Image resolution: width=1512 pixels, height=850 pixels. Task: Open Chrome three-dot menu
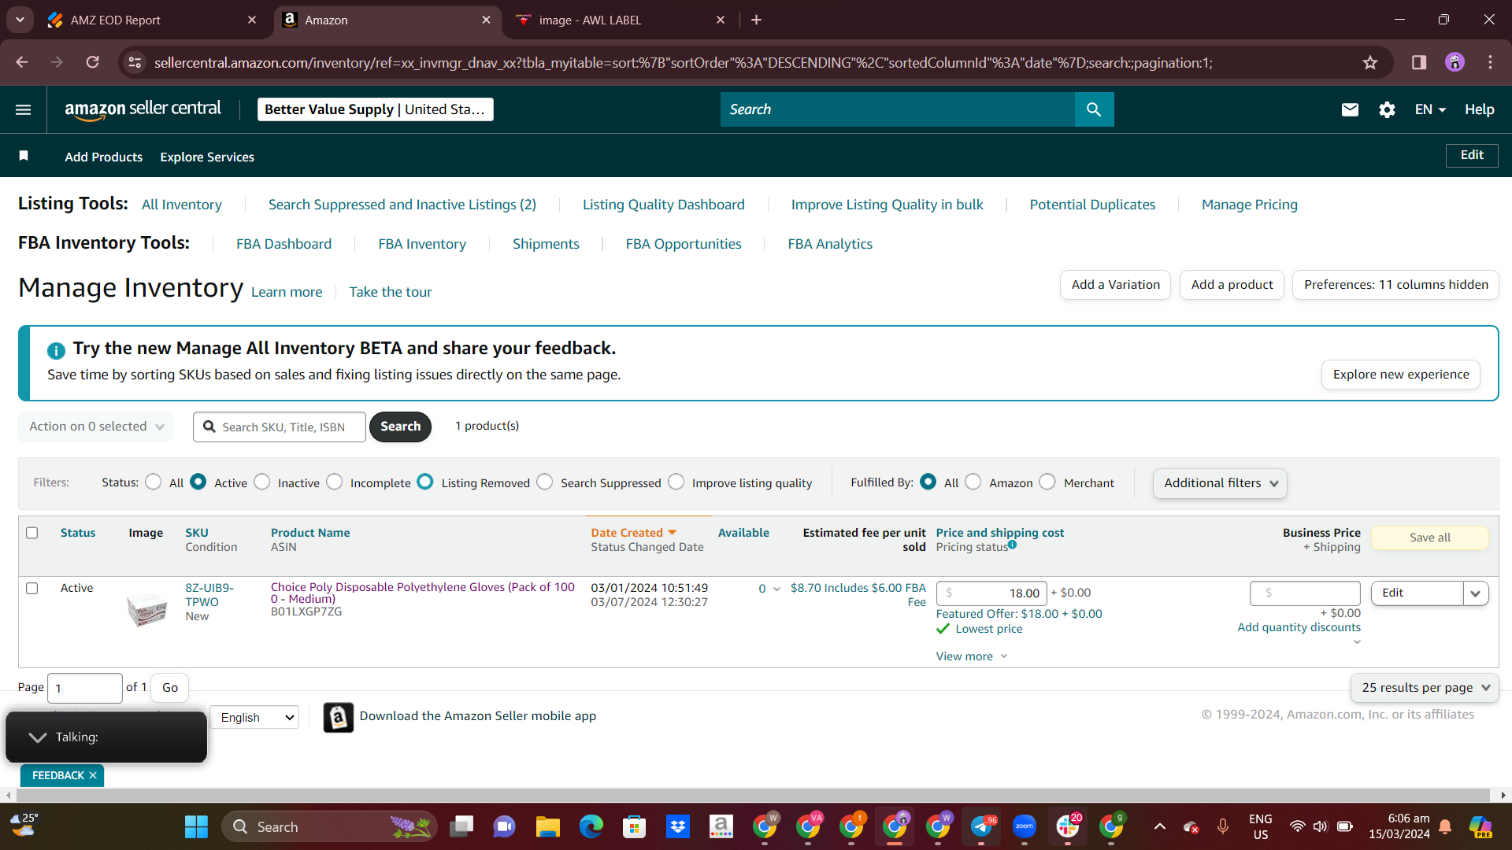coord(1490,62)
